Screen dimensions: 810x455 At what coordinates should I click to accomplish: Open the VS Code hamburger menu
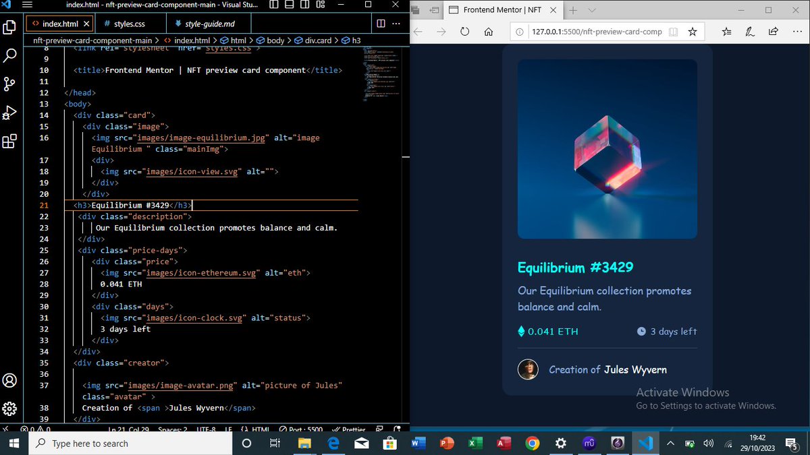[28, 5]
